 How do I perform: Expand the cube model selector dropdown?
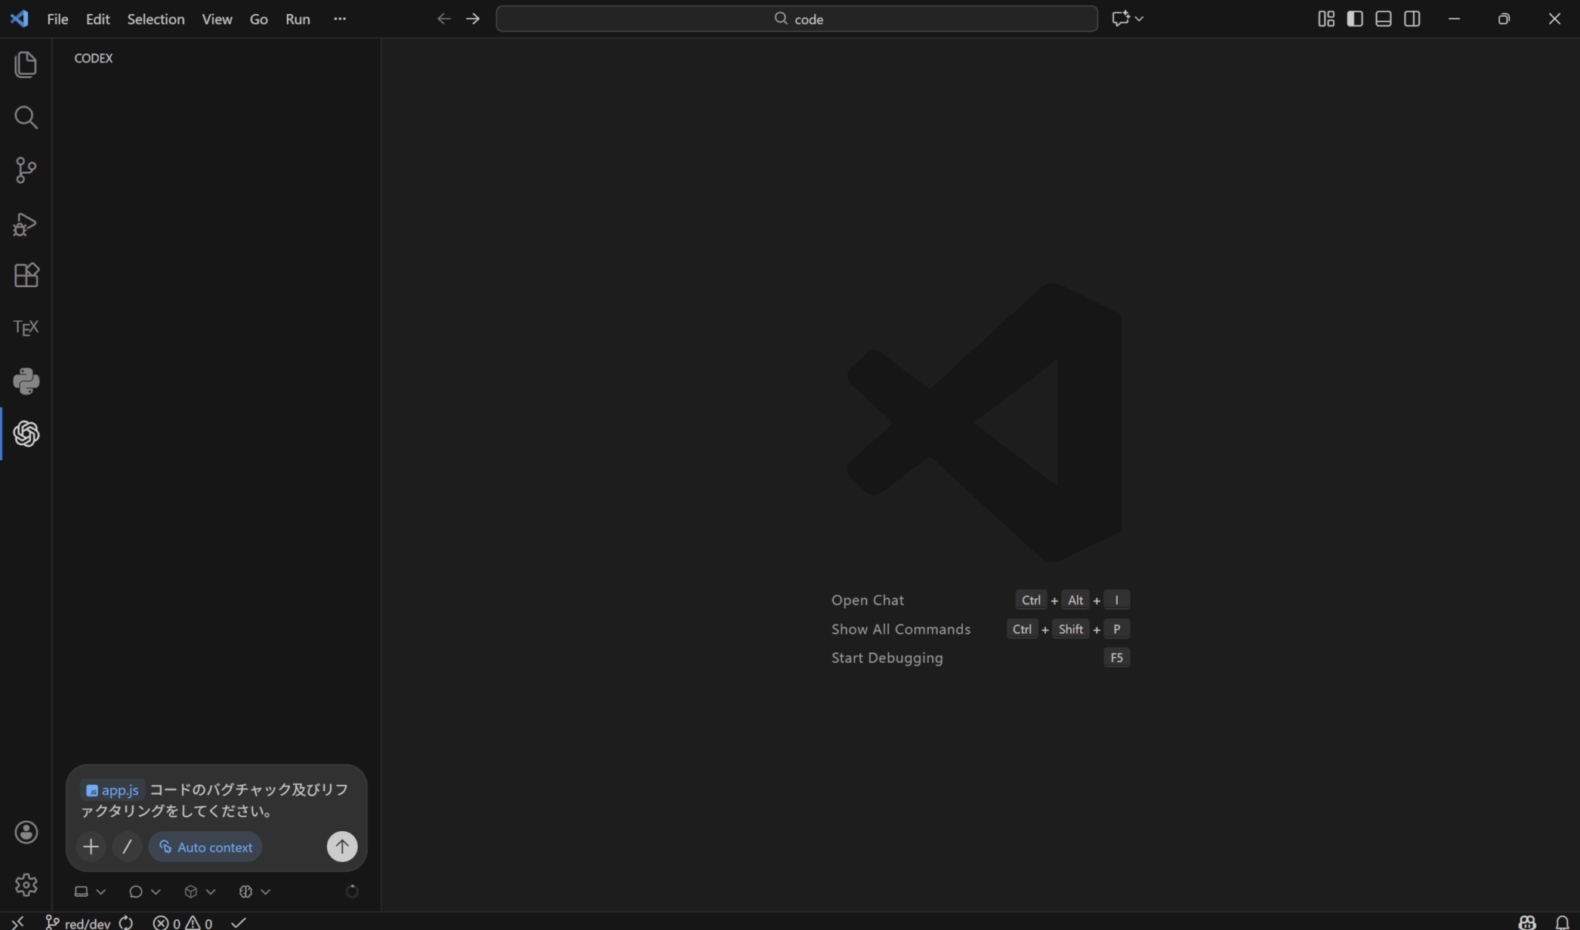pyautogui.click(x=199, y=891)
